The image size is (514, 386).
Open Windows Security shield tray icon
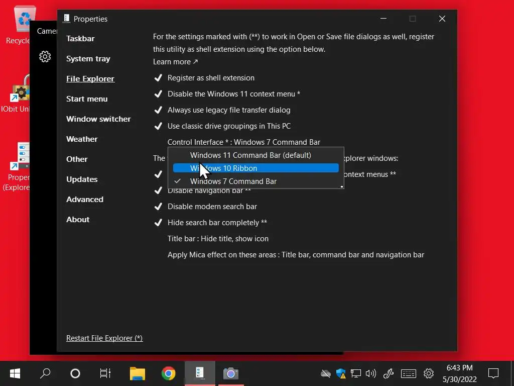pos(341,373)
